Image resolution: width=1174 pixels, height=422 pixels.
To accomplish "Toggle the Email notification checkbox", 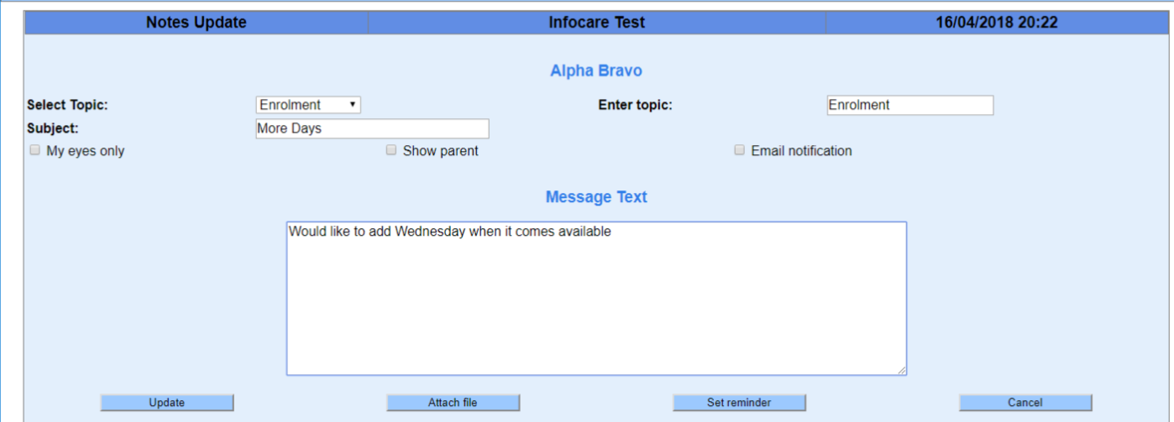I will tap(739, 150).
